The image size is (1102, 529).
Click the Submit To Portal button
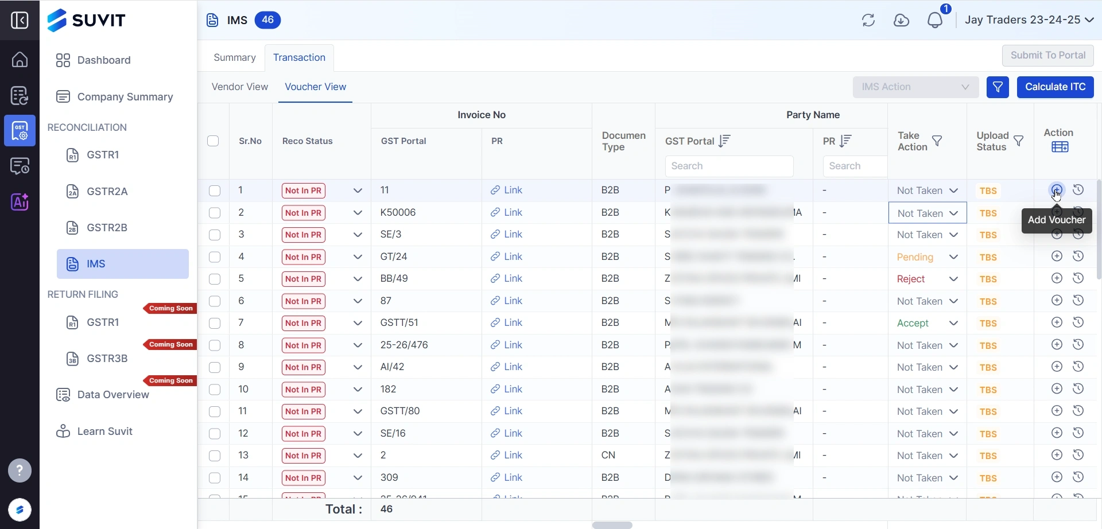point(1047,56)
